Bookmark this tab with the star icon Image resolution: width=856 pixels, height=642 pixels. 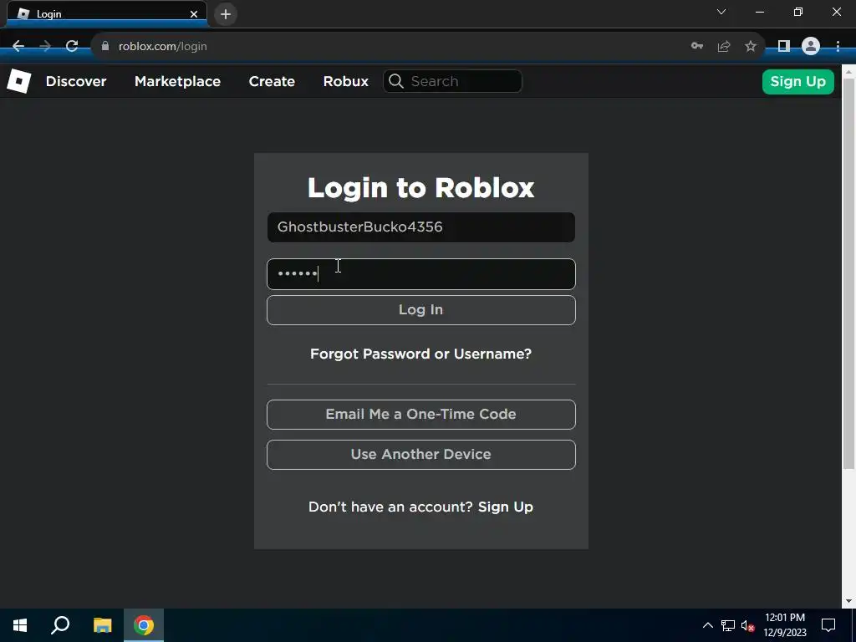pos(751,47)
